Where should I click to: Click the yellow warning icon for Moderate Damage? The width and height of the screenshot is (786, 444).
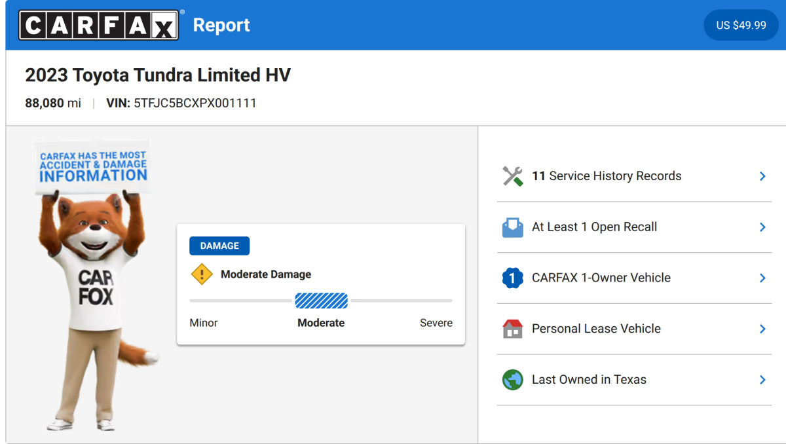(202, 274)
